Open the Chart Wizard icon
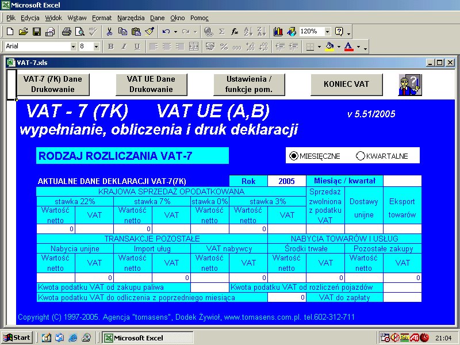The width and height of the screenshot is (460, 345). click(x=278, y=31)
